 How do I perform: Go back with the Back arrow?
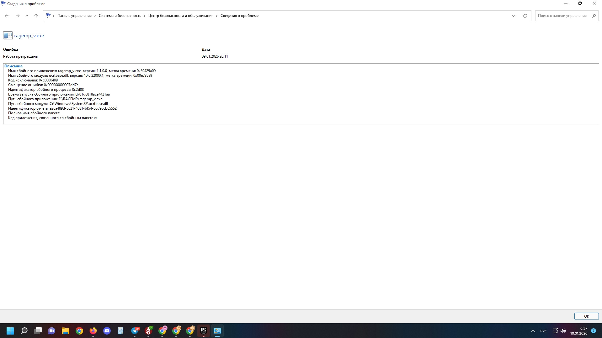click(7, 16)
